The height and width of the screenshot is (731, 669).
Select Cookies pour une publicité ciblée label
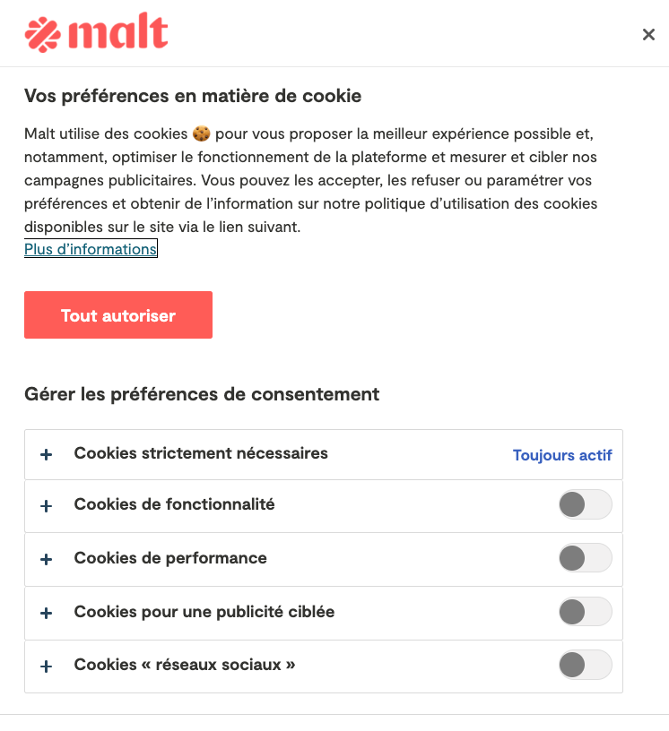pos(204,612)
